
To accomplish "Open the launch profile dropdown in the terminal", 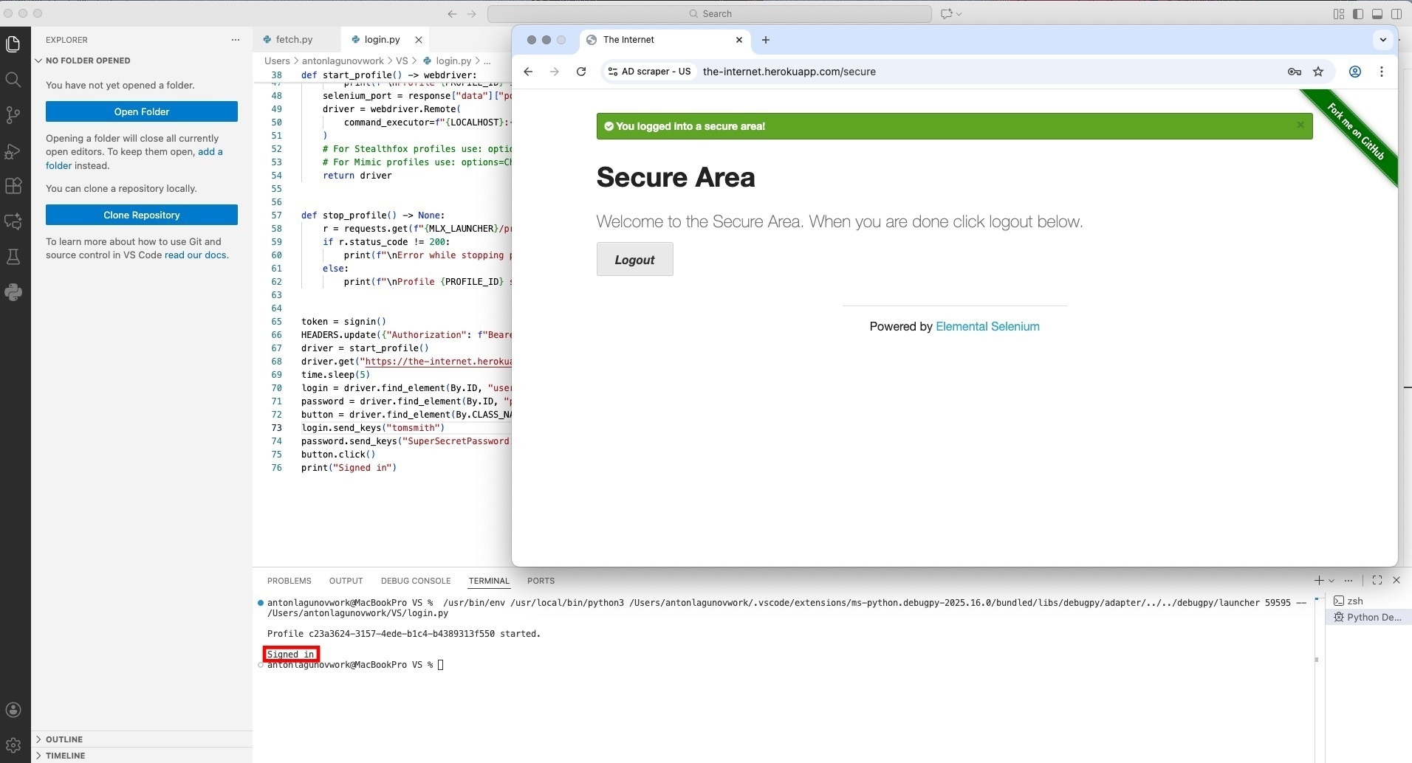I will click(x=1331, y=581).
